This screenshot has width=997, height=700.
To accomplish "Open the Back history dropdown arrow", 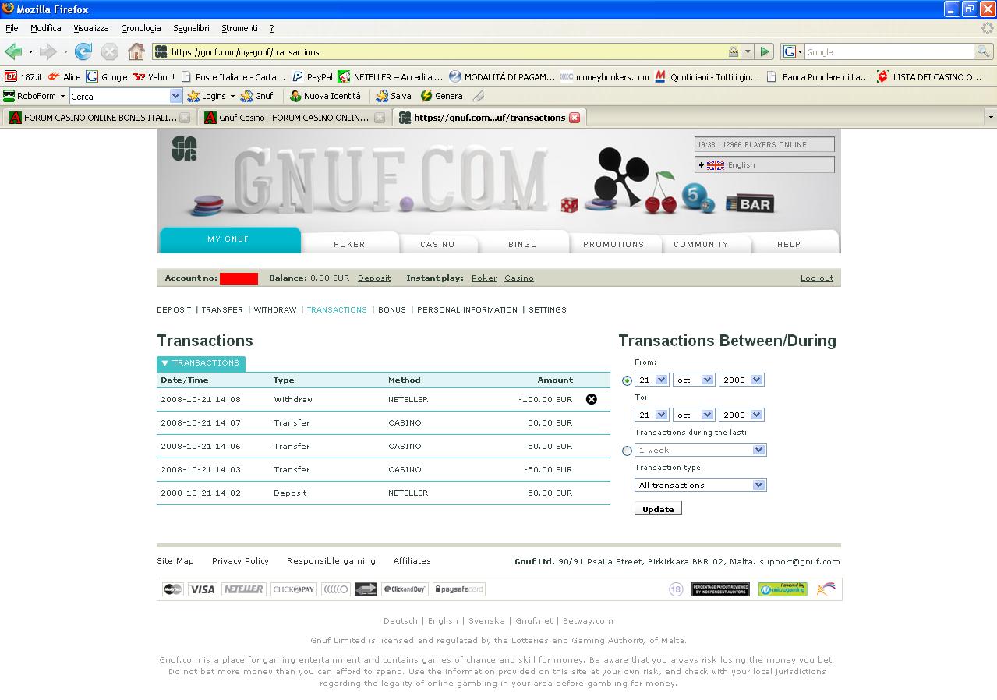I will 30,52.
